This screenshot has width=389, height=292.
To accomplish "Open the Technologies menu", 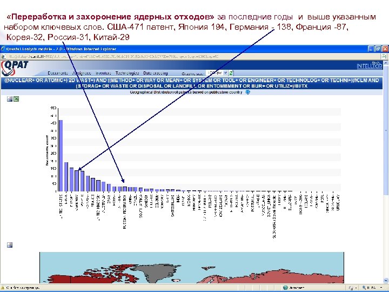I will tap(127, 73).
